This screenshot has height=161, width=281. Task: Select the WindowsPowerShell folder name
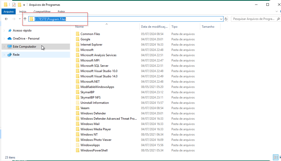pyautogui.click(x=94, y=150)
